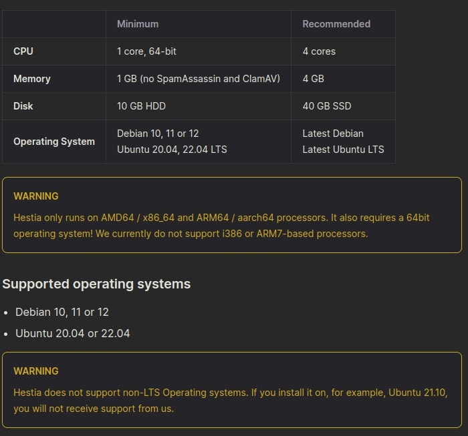Click the 'Recommended' column header
Viewport: 468px width, 436px height.
click(336, 24)
